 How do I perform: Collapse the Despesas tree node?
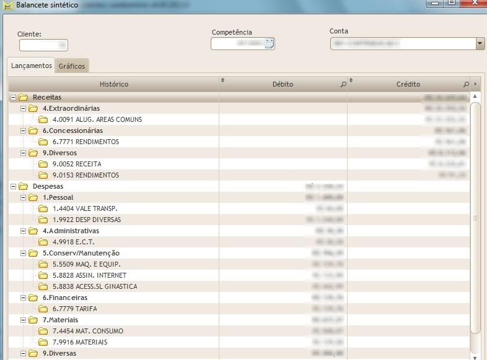pos(14,186)
